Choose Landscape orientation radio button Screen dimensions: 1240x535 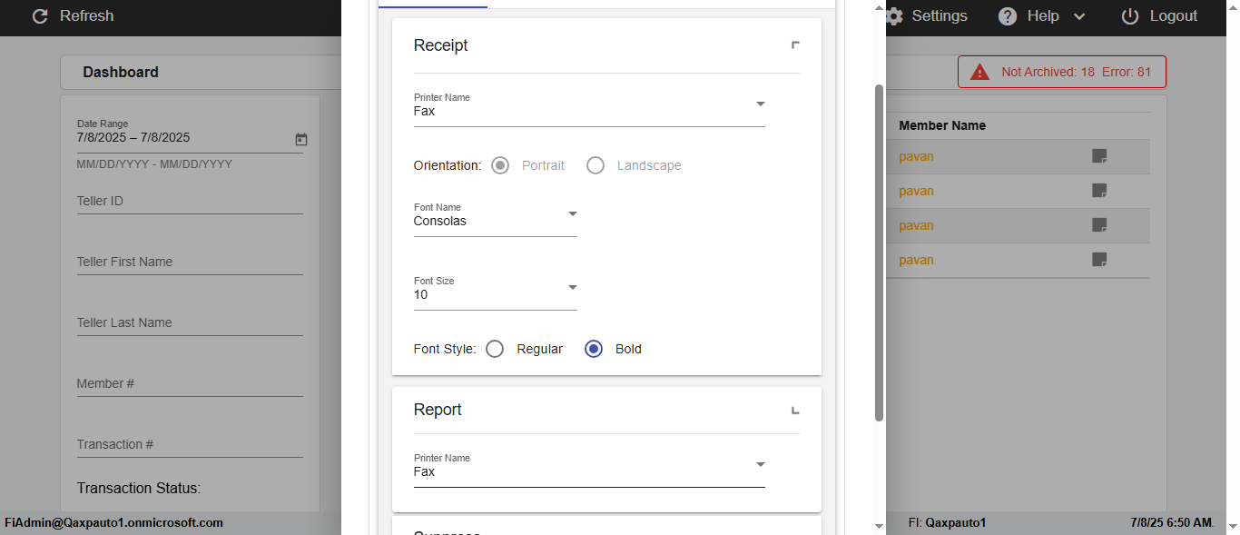click(595, 165)
